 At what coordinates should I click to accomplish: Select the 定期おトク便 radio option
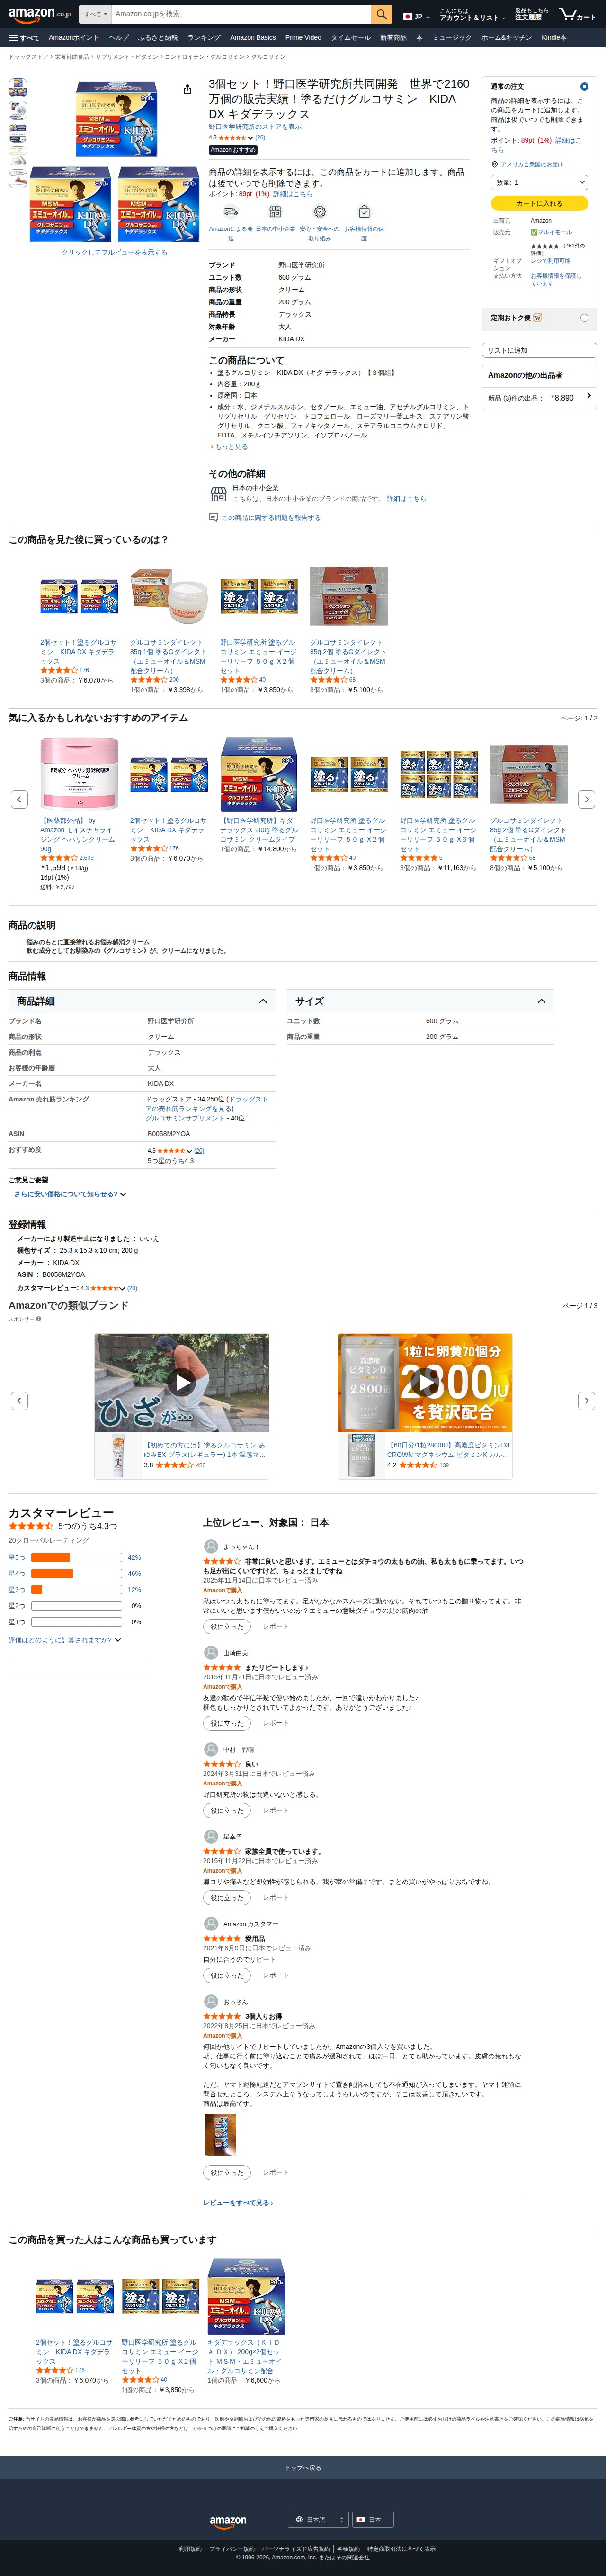(x=584, y=318)
